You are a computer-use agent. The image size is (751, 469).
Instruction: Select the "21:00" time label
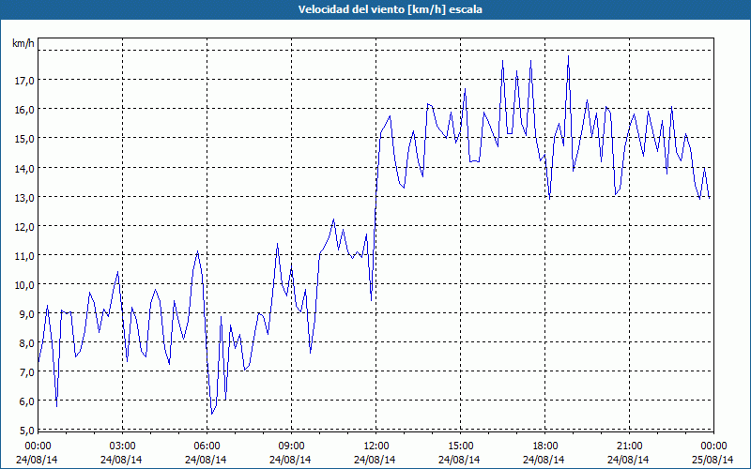pyautogui.click(x=629, y=446)
